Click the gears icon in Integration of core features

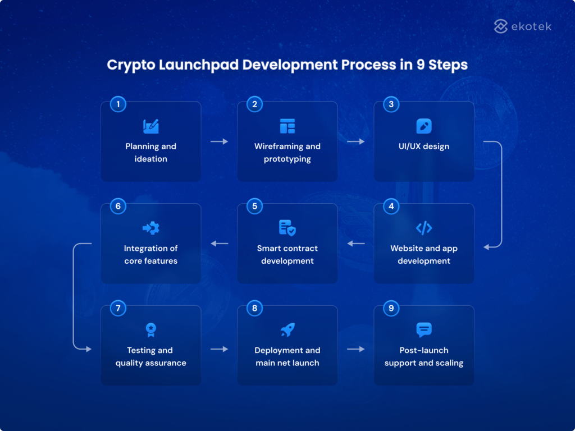point(150,228)
